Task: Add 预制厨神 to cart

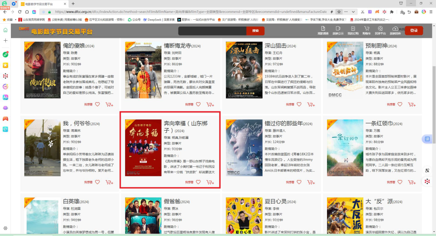Action: (412, 105)
